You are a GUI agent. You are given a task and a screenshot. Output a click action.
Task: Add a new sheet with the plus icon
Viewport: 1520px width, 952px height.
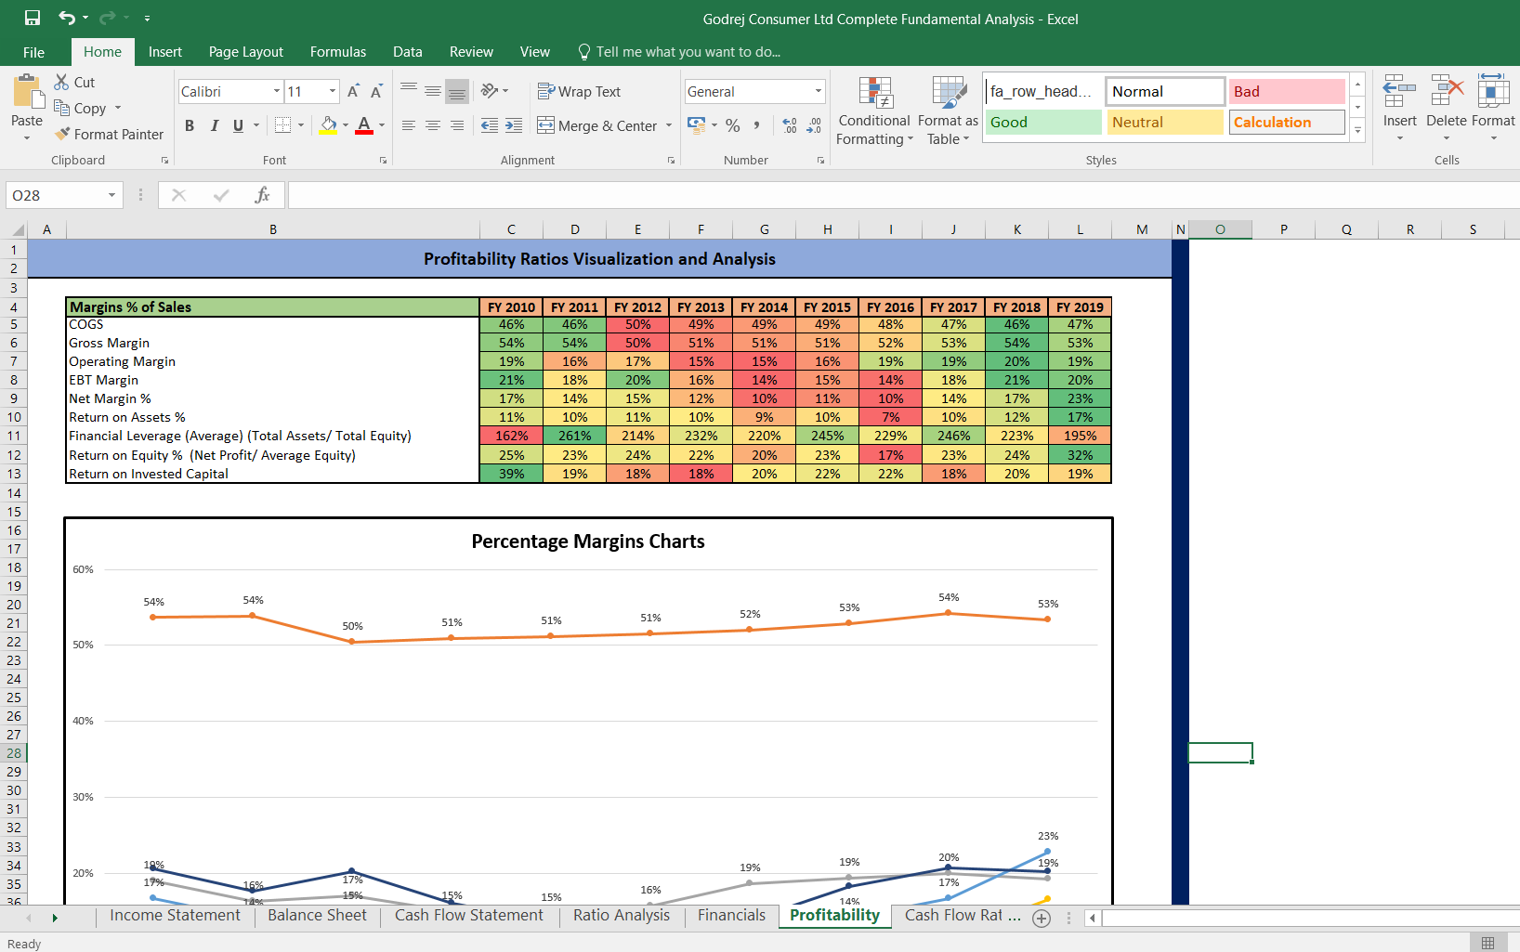[x=1042, y=919]
